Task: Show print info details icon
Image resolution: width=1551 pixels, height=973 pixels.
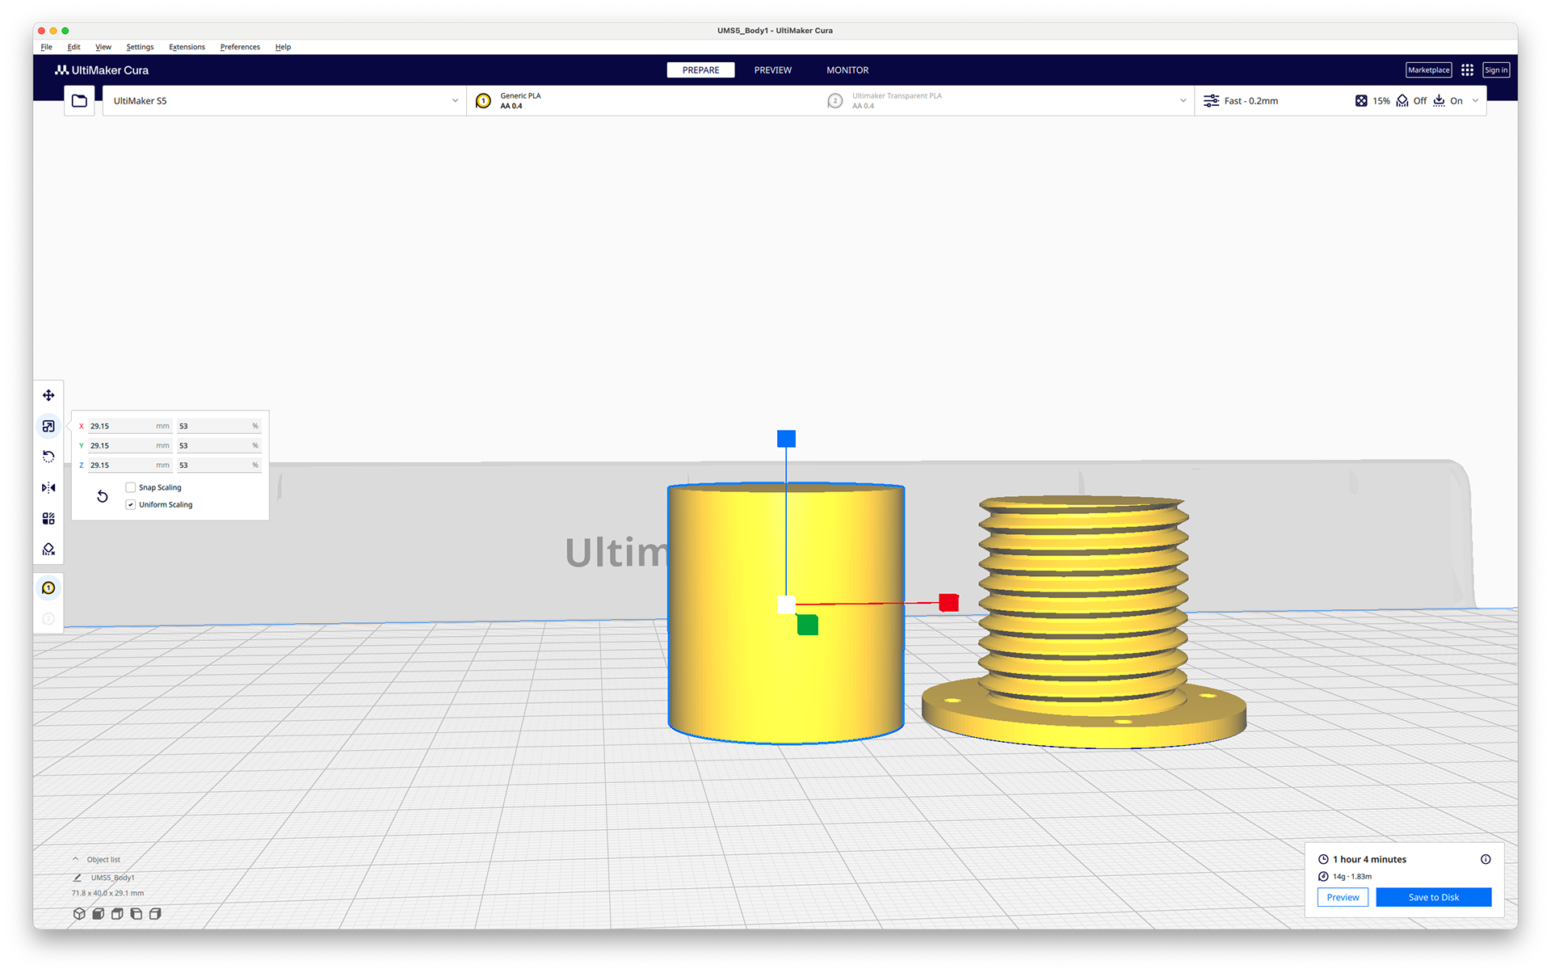Action: point(1486,859)
